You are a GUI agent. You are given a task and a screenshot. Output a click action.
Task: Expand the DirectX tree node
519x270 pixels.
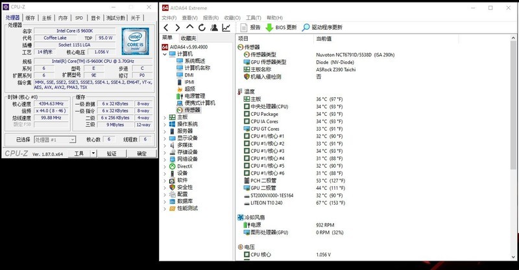click(x=165, y=166)
